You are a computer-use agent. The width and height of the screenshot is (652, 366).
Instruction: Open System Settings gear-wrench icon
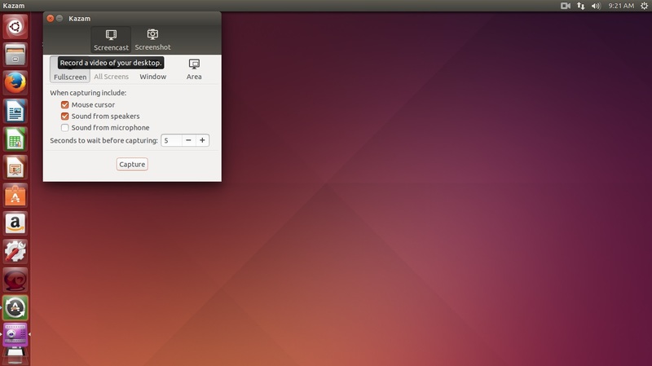click(x=15, y=252)
